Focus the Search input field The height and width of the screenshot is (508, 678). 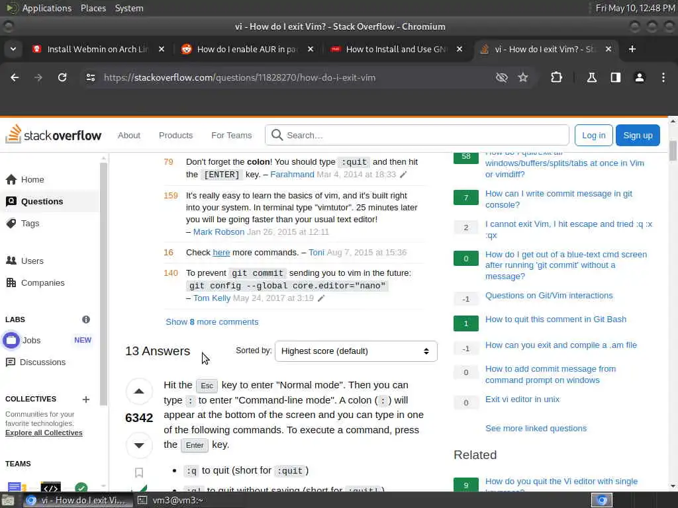coord(417,135)
